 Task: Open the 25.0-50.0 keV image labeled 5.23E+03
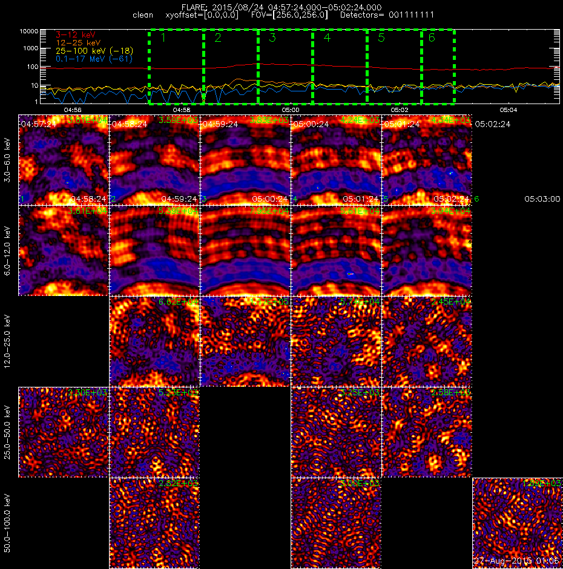click(x=154, y=432)
